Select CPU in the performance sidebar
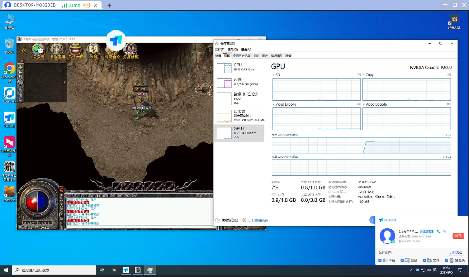 click(239, 67)
